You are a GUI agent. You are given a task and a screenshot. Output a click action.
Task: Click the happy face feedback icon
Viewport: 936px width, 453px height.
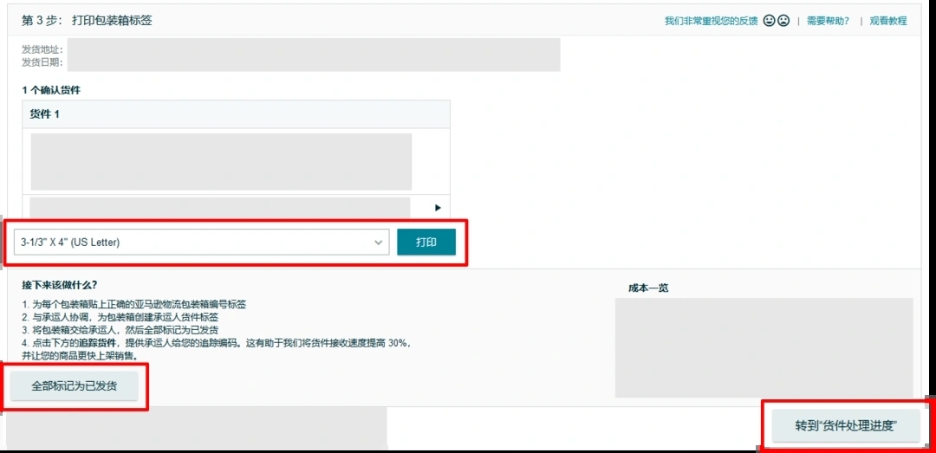coord(769,21)
